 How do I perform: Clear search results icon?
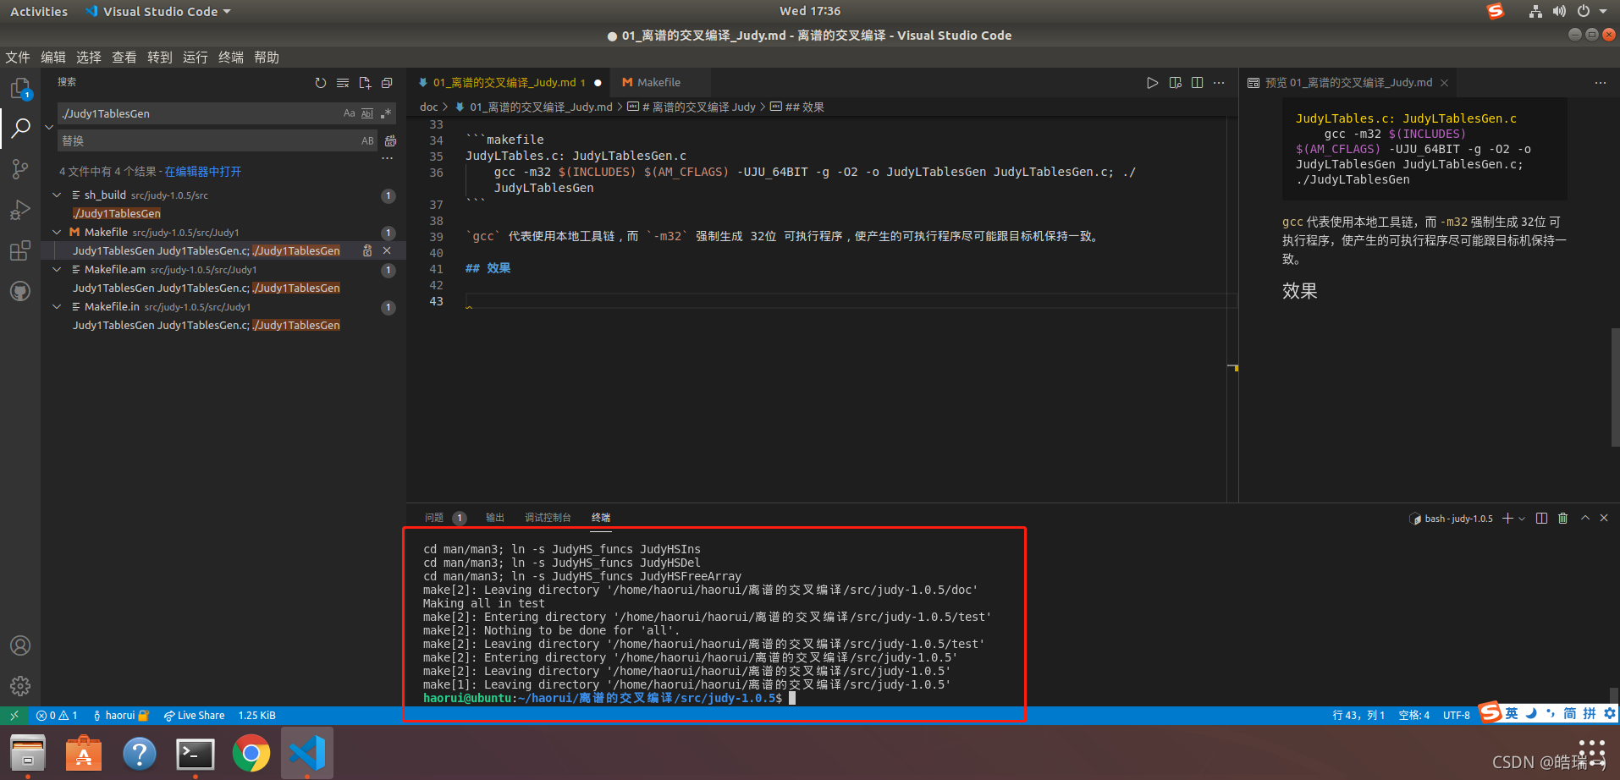[343, 83]
